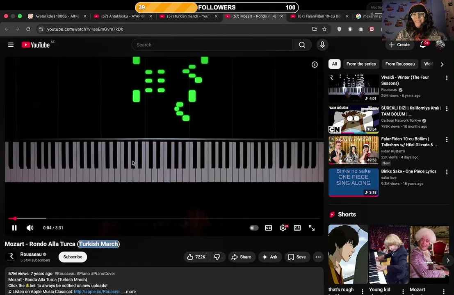
Task: Click the search magnifier button
Action: (x=302, y=45)
